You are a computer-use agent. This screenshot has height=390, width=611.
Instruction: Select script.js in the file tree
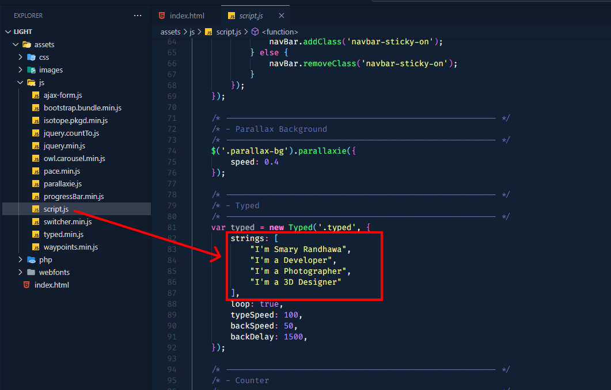coord(56,209)
